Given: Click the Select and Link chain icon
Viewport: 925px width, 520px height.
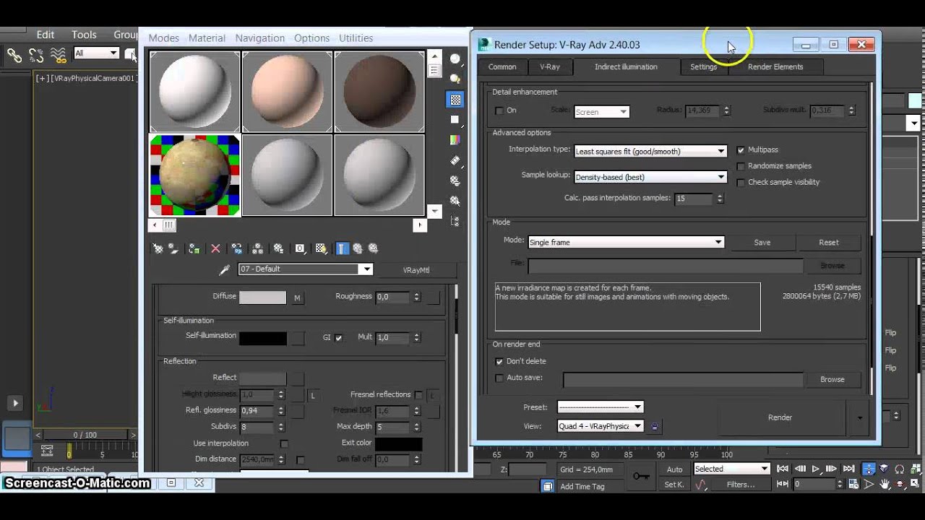Looking at the screenshot, I should pyautogui.click(x=14, y=54).
